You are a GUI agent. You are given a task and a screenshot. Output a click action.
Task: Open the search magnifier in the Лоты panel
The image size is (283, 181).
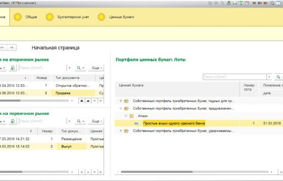coord(279,77)
